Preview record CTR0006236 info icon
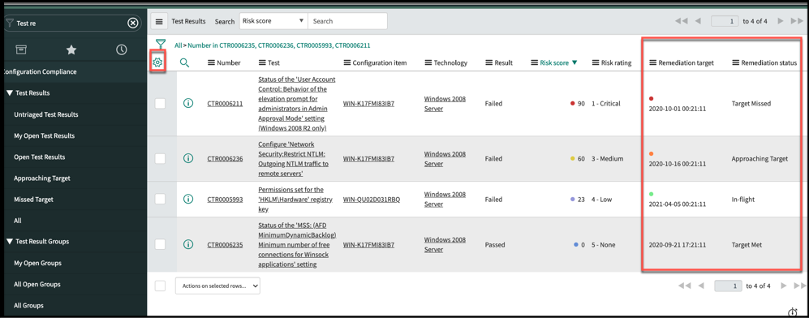Image resolution: width=809 pixels, height=318 pixels. (x=188, y=159)
